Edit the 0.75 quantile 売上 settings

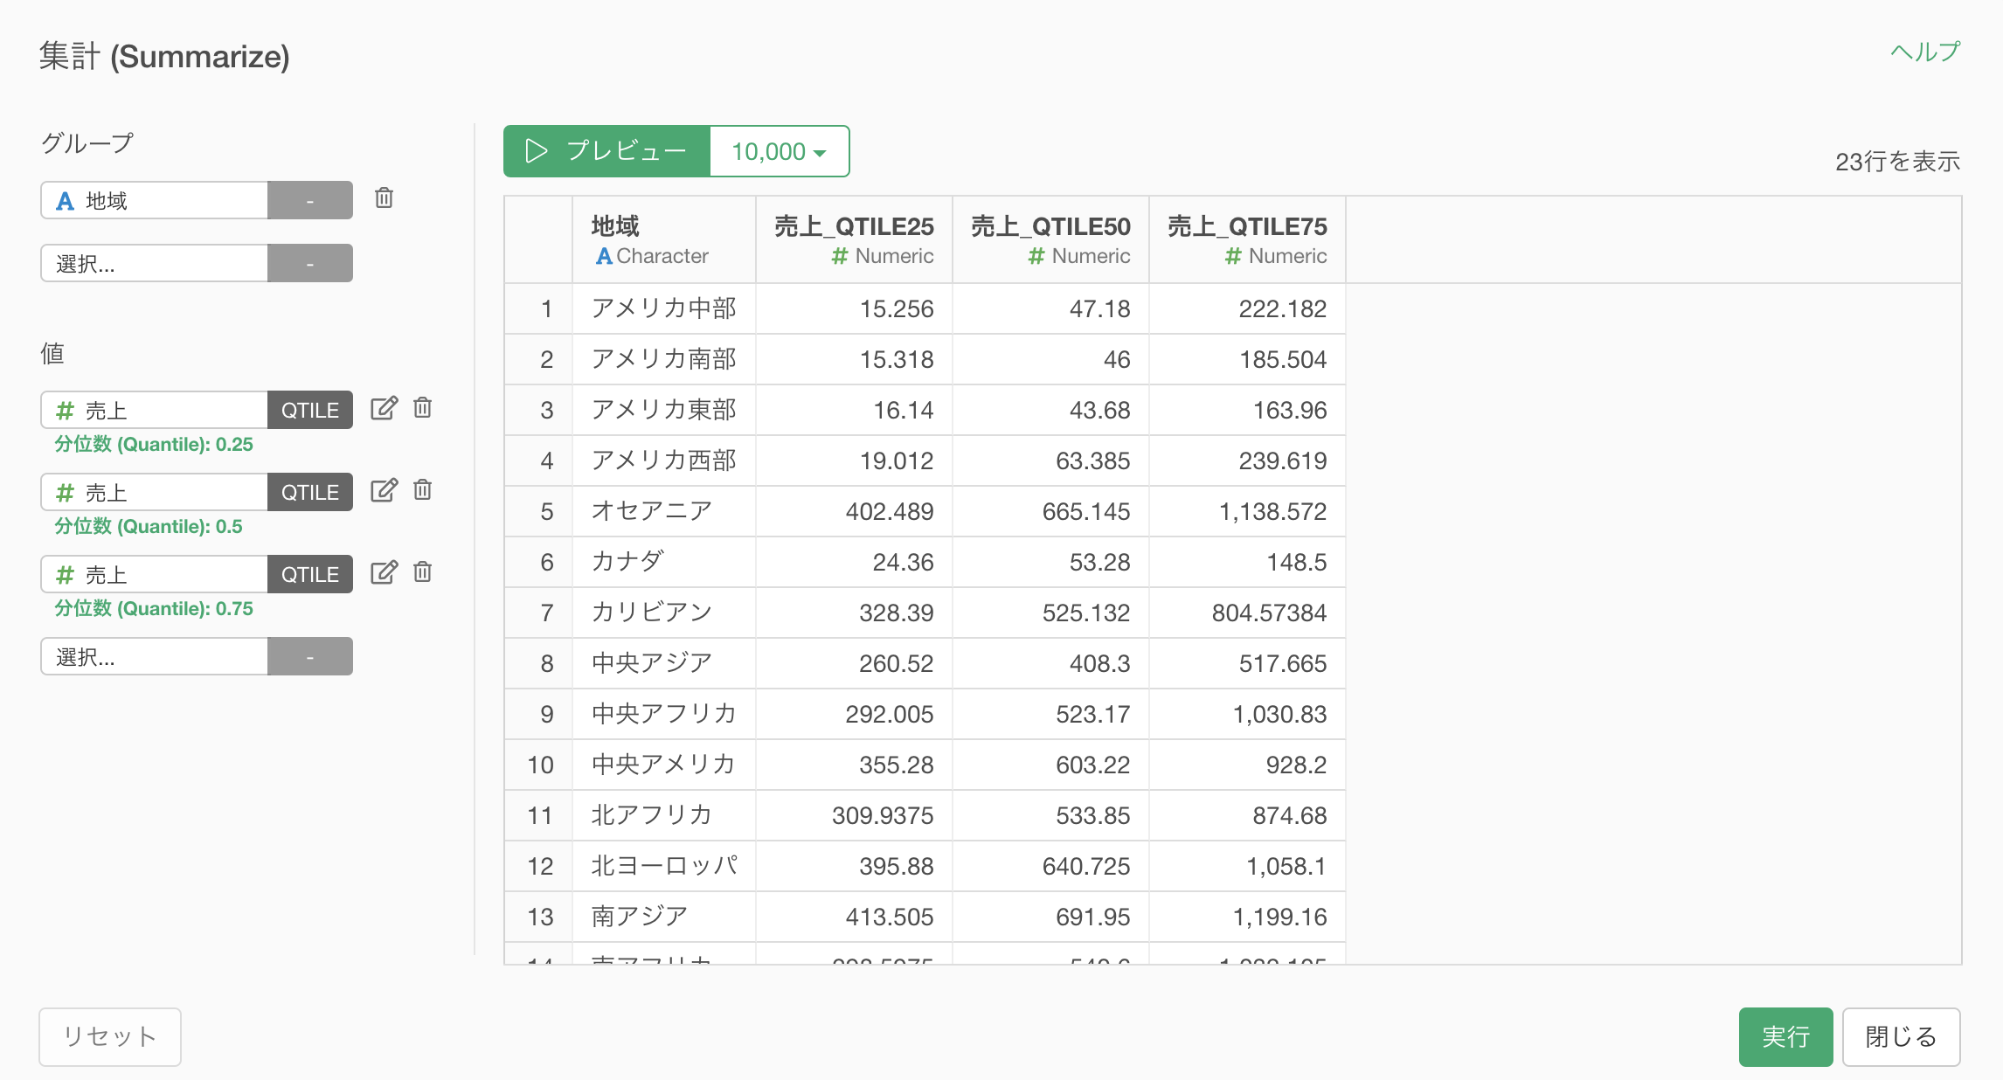[384, 572]
